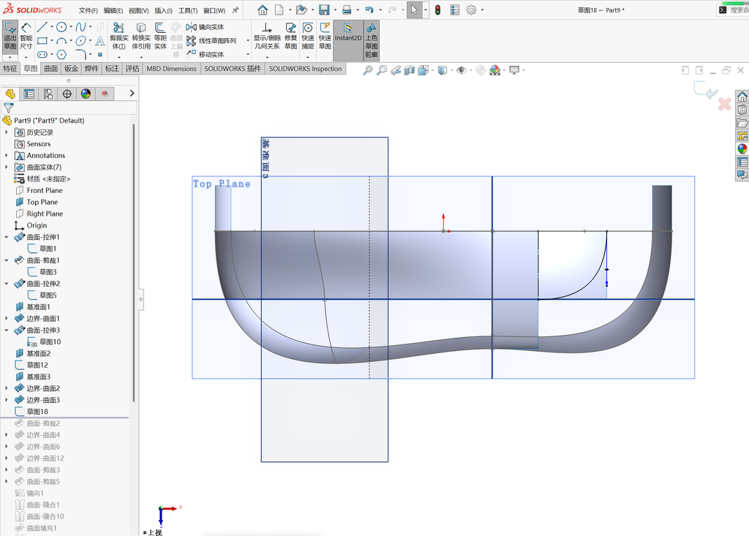Switch to the MBD Dimensions tab
Image resolution: width=749 pixels, height=536 pixels.
(x=171, y=69)
